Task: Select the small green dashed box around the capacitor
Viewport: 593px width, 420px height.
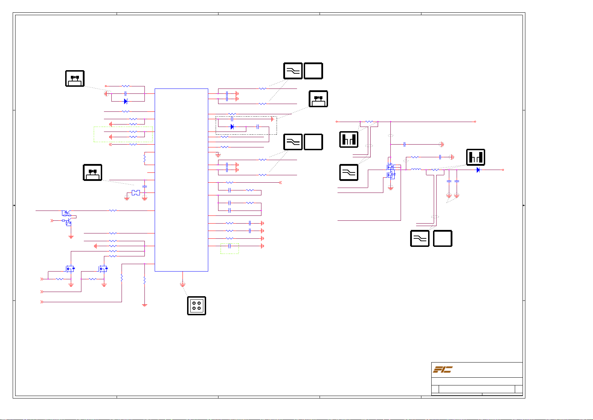Action: (230, 249)
